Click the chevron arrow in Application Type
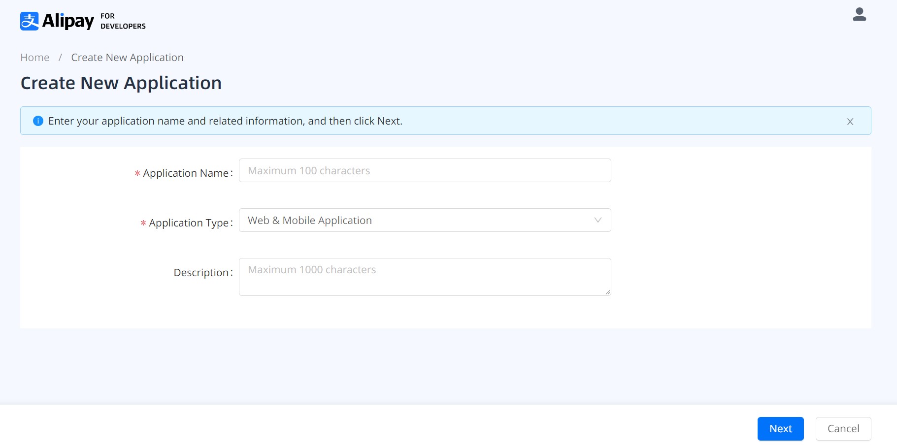 pyautogui.click(x=598, y=220)
